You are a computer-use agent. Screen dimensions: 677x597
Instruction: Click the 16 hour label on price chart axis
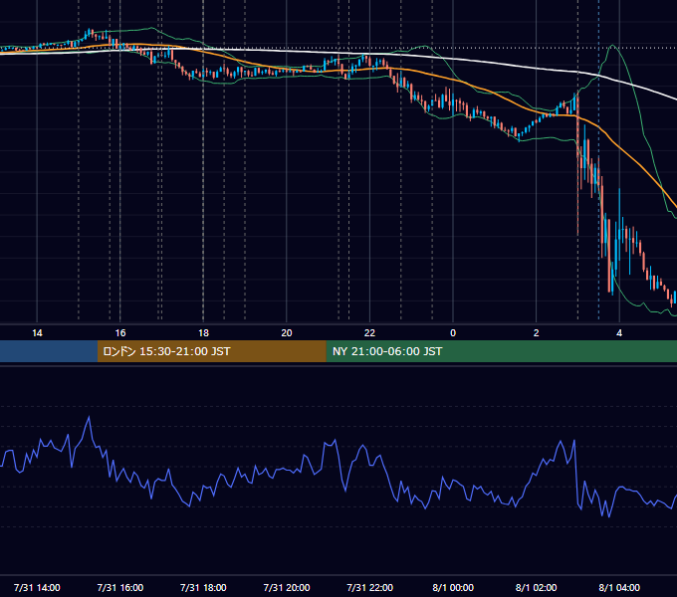point(120,333)
